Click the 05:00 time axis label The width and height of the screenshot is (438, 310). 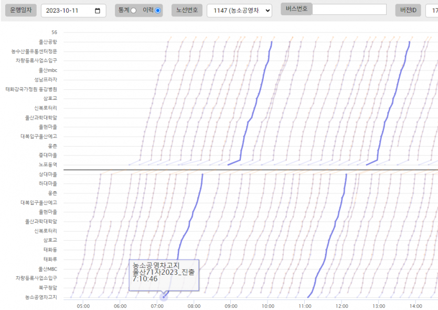click(x=83, y=305)
